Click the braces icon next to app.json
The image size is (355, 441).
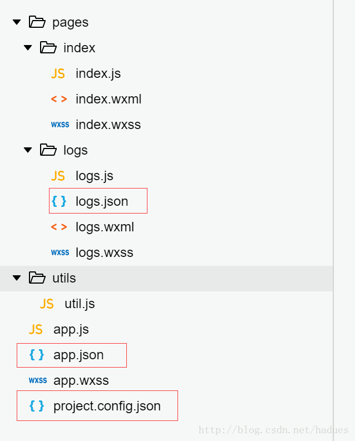click(x=36, y=355)
